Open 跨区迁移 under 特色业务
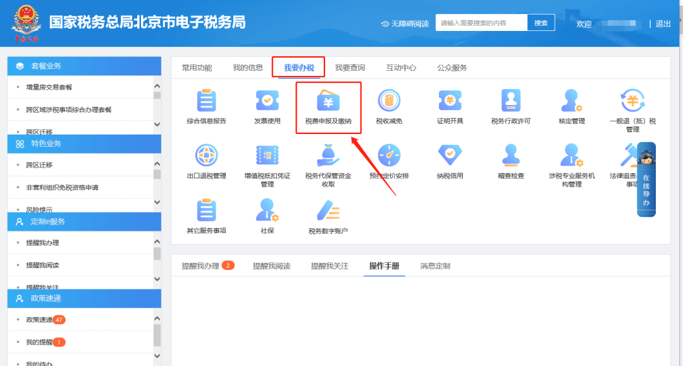The image size is (683, 366). (39, 165)
